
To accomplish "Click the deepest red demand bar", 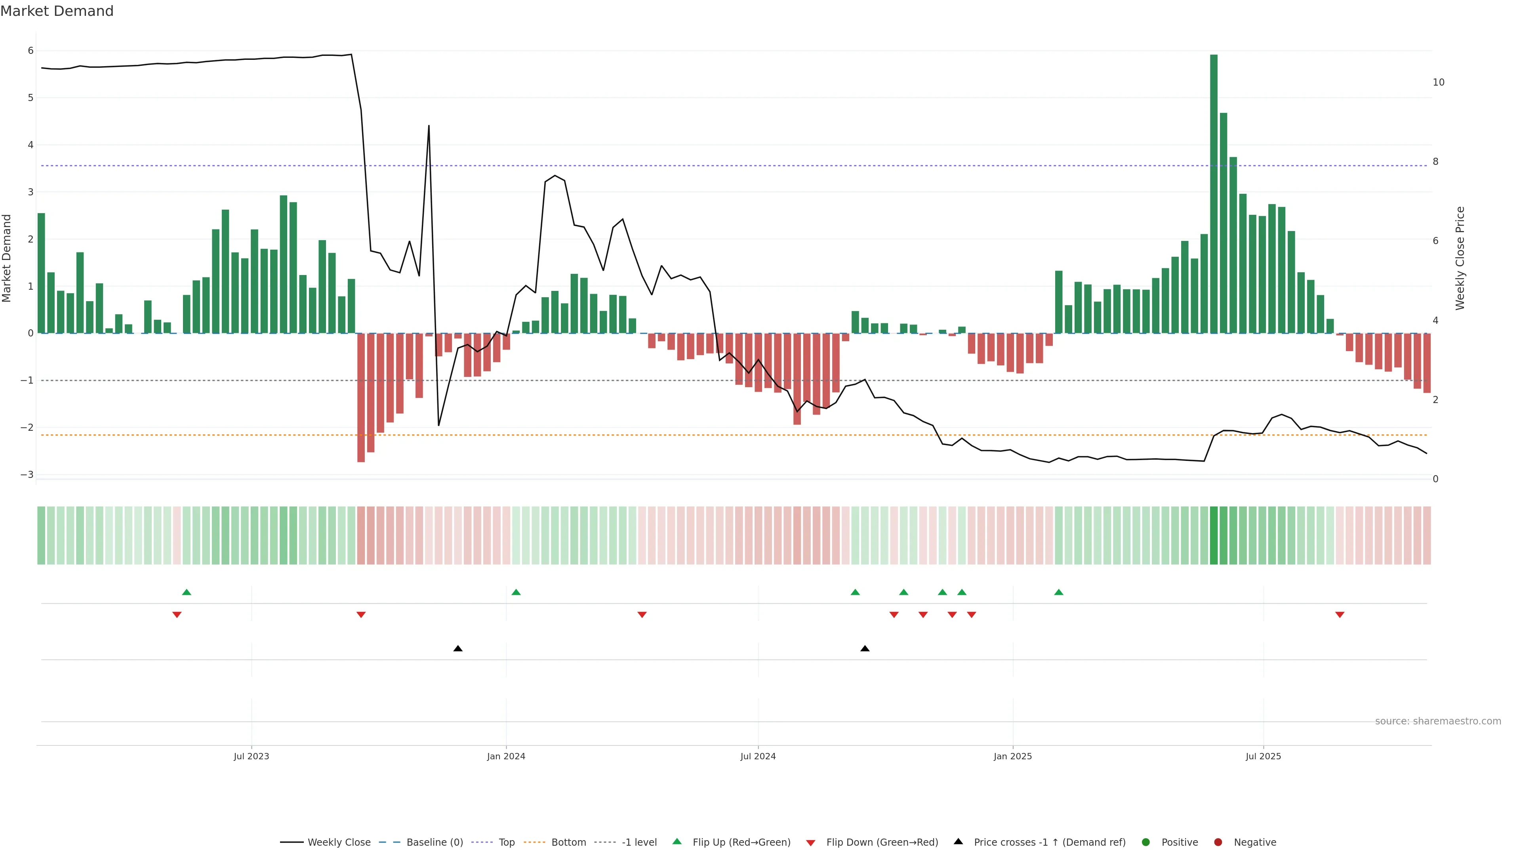I will click(361, 397).
